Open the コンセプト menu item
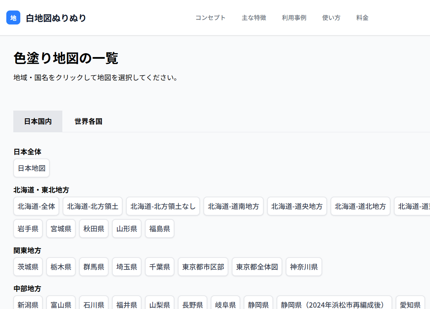This screenshot has width=430, height=309. 210,18
